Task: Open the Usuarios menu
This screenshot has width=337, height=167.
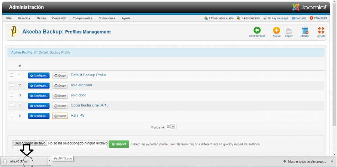Action: pos(24,18)
